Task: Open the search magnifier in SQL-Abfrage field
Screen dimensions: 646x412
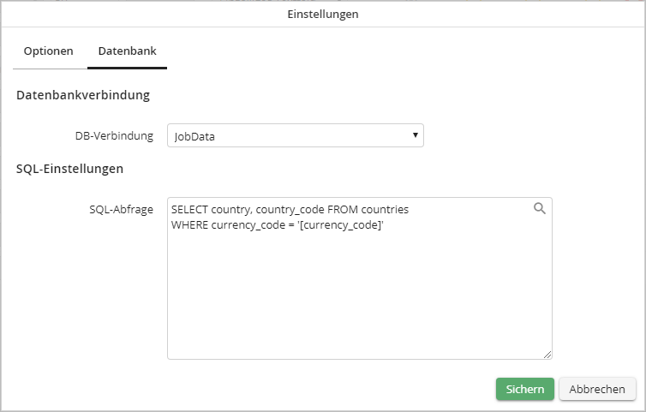Action: 540,208
